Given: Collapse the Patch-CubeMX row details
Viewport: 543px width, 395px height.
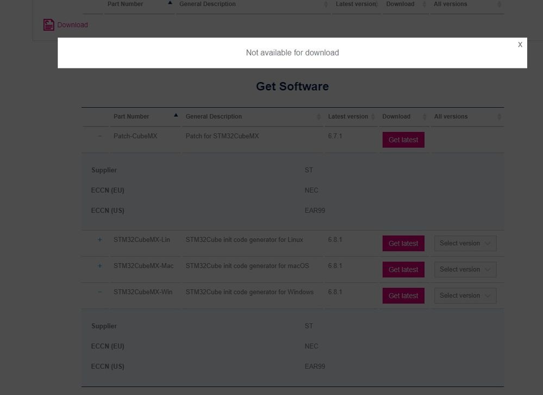Looking at the screenshot, I should [99, 136].
